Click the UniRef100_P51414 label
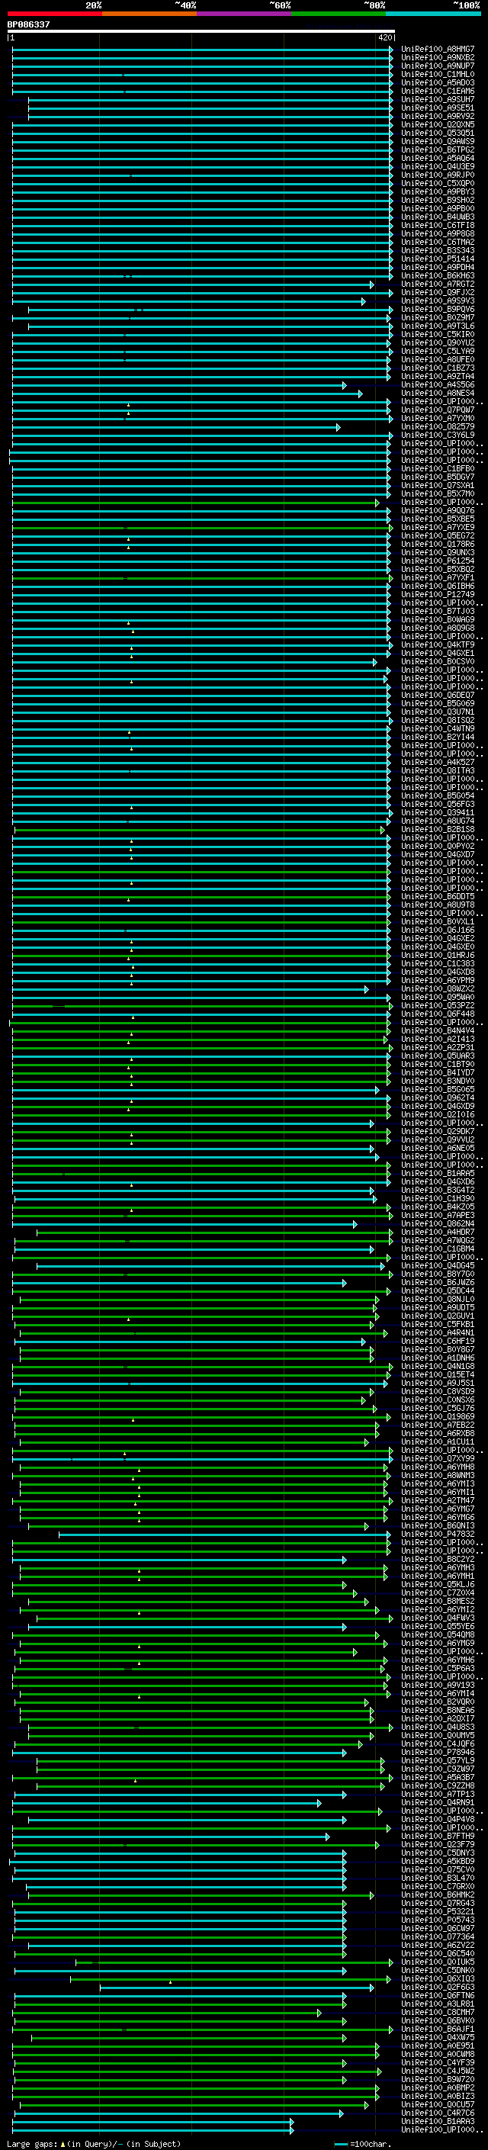 438,259
